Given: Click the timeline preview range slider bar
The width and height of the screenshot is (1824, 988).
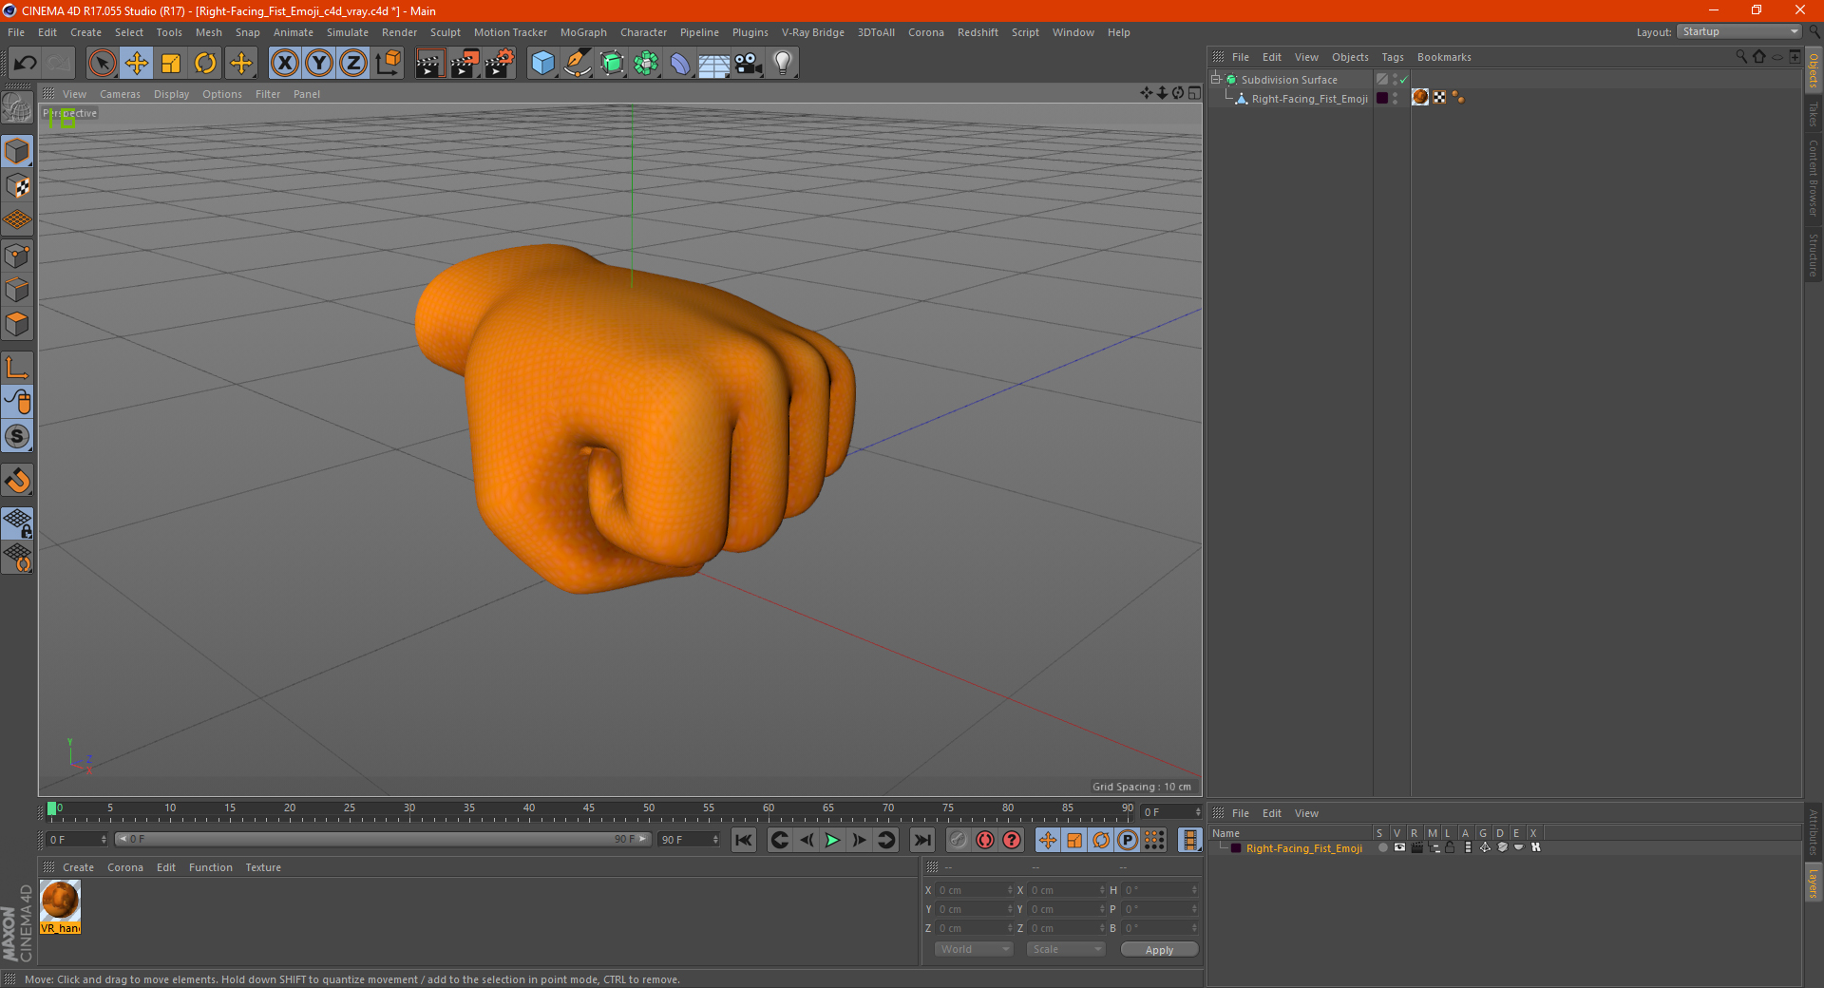Looking at the screenshot, I should pyautogui.click(x=383, y=839).
